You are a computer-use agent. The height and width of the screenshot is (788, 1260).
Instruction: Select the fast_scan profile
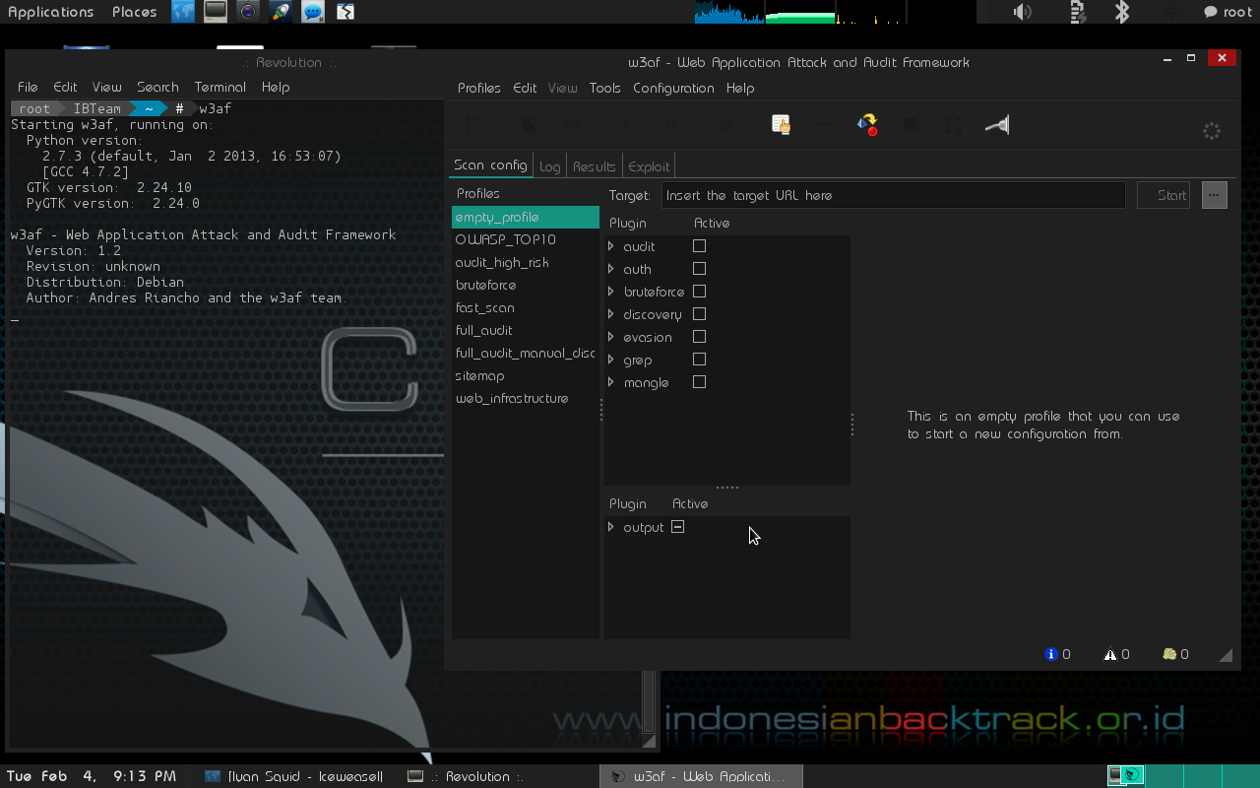tap(525, 307)
